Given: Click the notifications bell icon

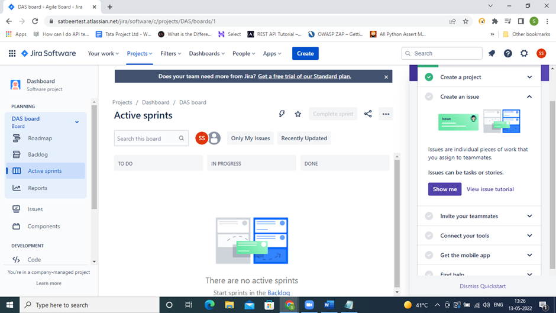Looking at the screenshot, I should click(492, 53).
